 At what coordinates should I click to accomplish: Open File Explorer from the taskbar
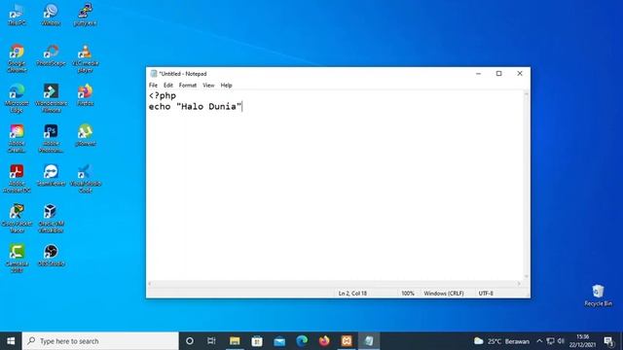pos(235,341)
